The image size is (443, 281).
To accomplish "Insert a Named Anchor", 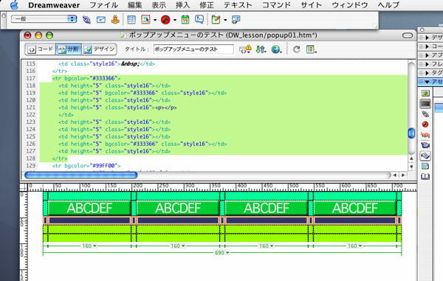I will [115, 19].
